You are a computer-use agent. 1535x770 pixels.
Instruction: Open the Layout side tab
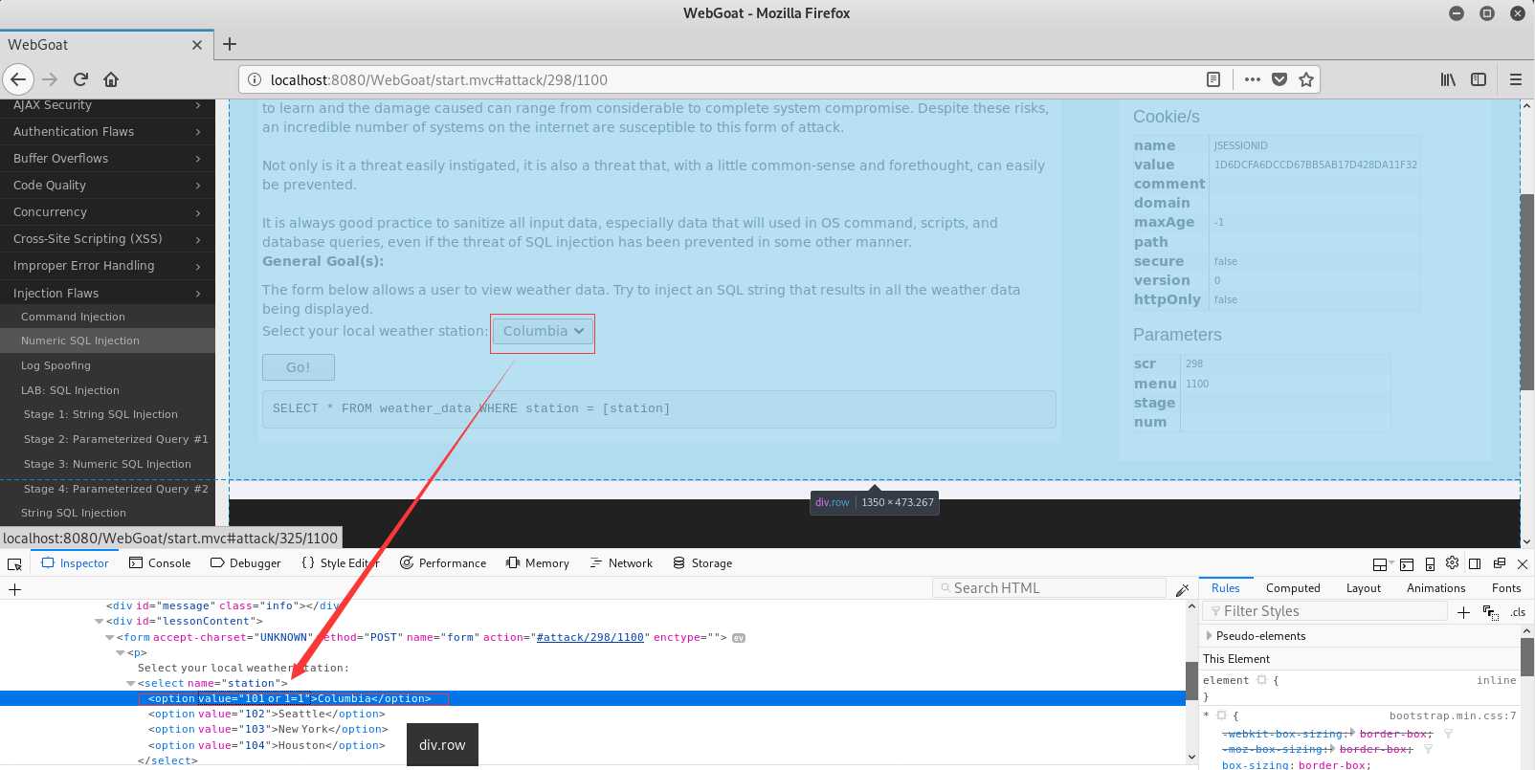[x=1364, y=588]
